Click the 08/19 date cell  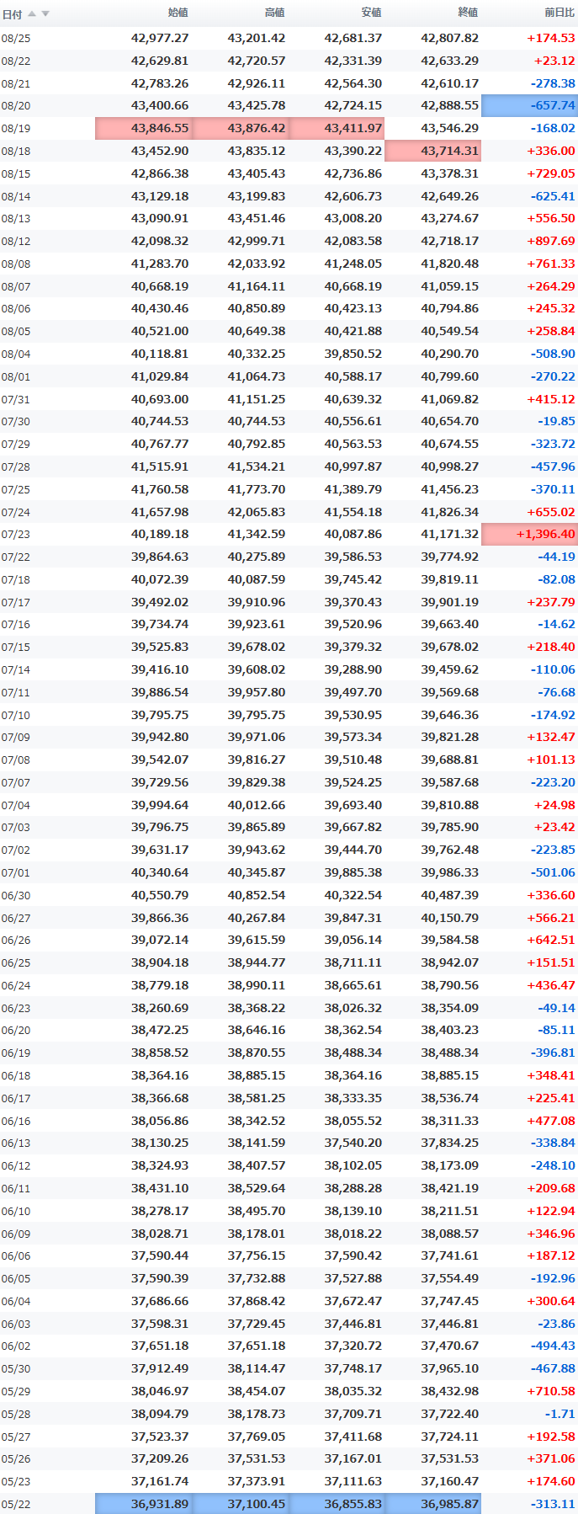point(16,129)
